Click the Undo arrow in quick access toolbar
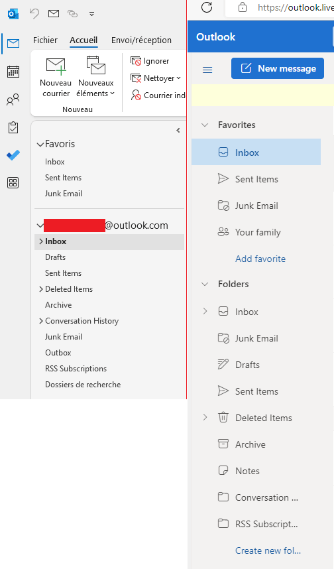Image resolution: width=334 pixels, height=569 pixels. coord(34,14)
